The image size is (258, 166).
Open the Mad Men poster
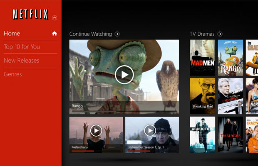coord(202,58)
